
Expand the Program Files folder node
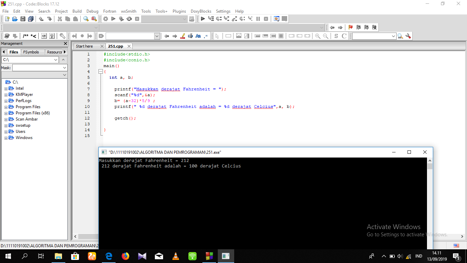[6, 107]
